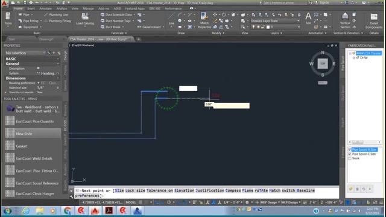The image size is (386, 217).
Task: Click the Tools button in Build panel
Action: 8,19
